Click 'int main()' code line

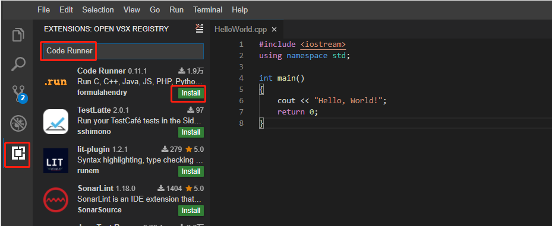(282, 78)
